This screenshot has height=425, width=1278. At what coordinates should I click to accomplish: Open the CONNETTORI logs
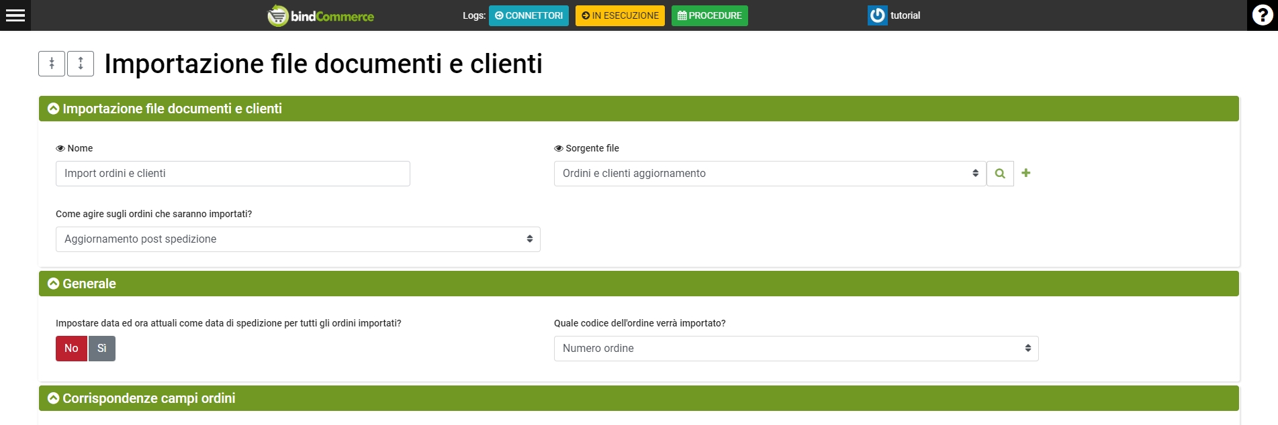pos(529,15)
